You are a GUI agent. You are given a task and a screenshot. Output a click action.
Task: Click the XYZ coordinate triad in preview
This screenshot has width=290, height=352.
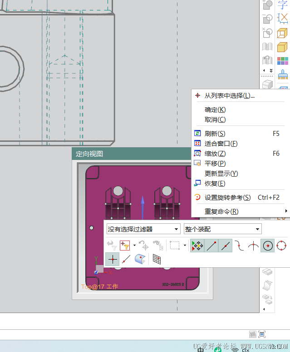pos(102,266)
